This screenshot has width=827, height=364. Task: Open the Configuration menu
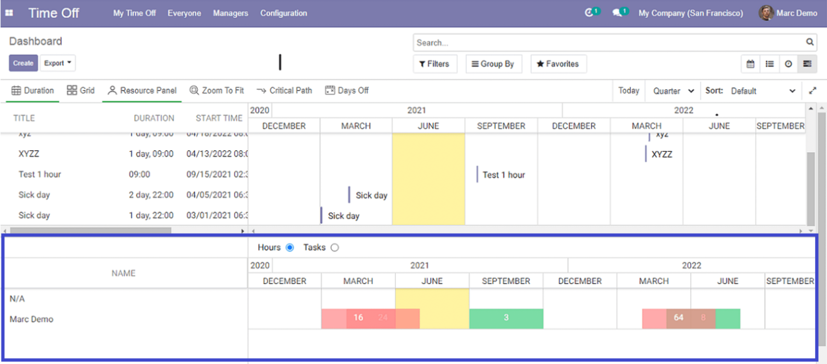tap(284, 13)
